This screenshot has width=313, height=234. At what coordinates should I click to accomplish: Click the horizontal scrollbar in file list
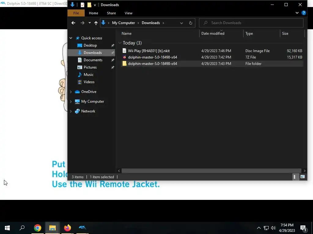click(x=212, y=171)
